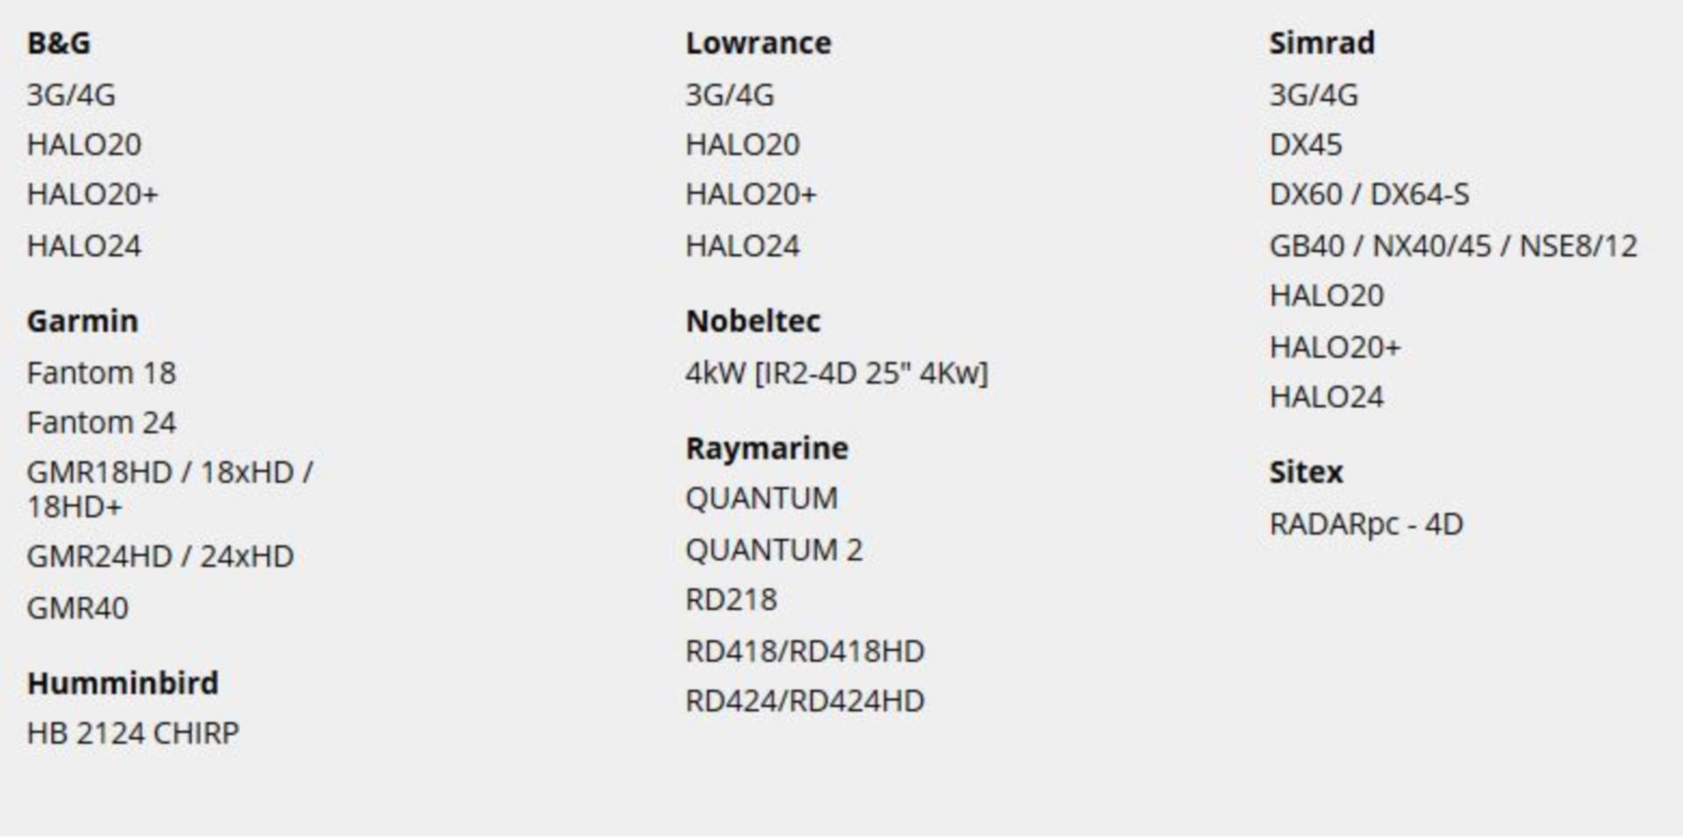The width and height of the screenshot is (1683, 837).
Task: Click HALO20+ in the Simrad list
Action: [1335, 347]
